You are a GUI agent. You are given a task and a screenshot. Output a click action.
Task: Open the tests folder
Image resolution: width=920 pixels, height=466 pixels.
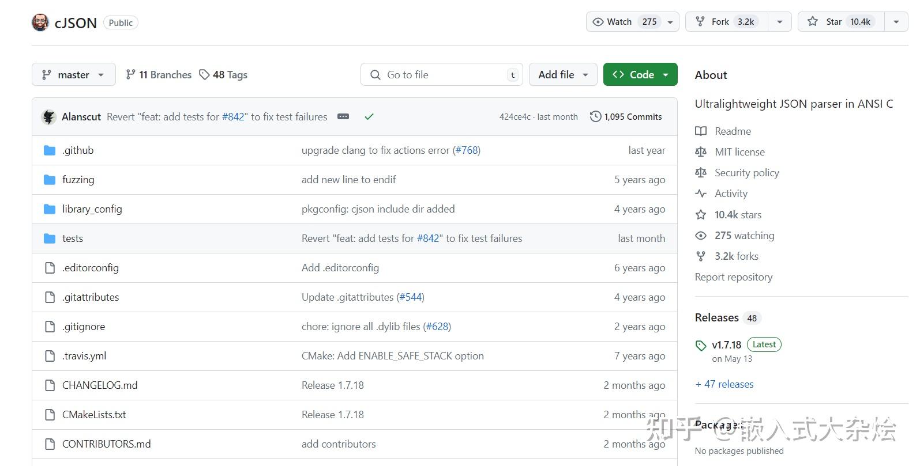coord(73,238)
